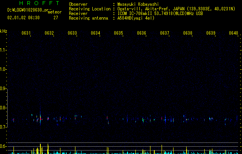Click the 0635 time marker
This screenshot has width=242, height=154.
pos(118,33)
